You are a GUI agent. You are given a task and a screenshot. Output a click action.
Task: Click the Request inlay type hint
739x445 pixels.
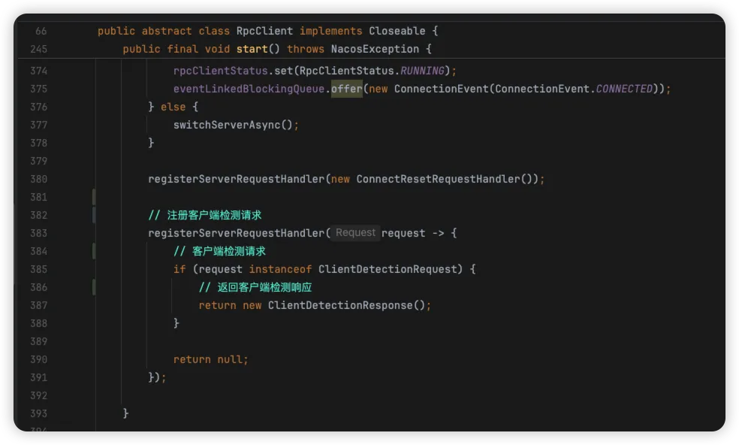pos(355,233)
